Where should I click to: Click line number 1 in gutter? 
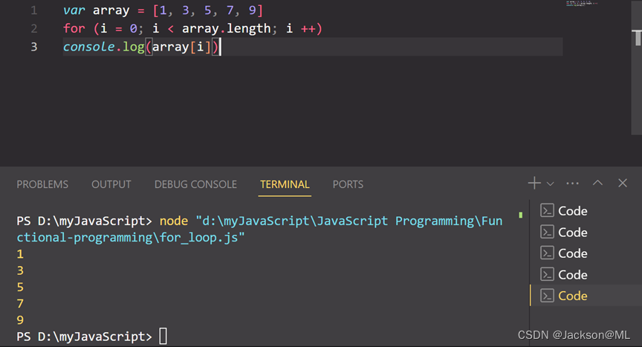click(34, 11)
